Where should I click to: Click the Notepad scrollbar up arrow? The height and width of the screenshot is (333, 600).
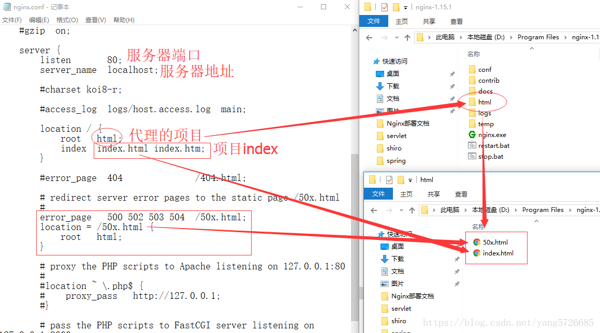tap(355, 30)
